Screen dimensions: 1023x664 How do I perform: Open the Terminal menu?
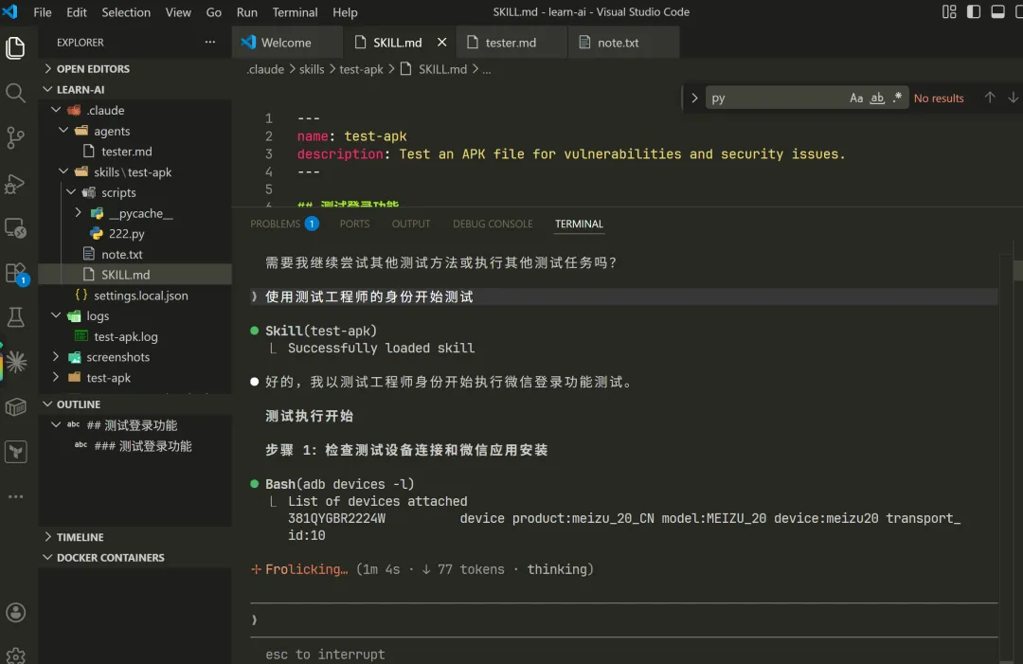tap(295, 12)
